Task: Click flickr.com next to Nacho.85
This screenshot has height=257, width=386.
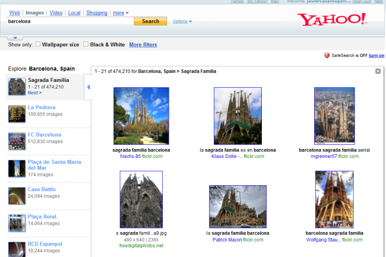Action: (x=152, y=156)
